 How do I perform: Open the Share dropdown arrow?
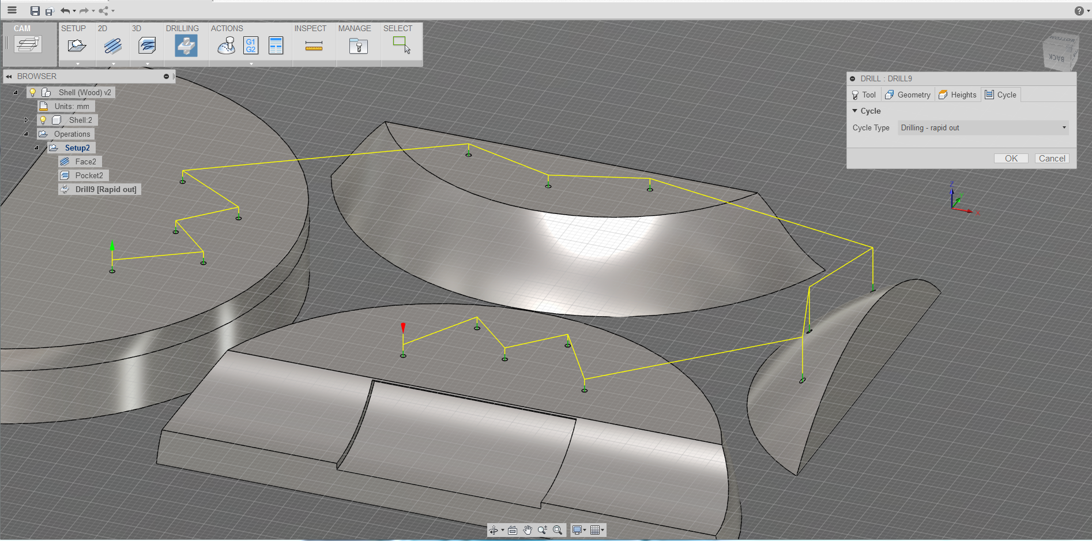[113, 11]
